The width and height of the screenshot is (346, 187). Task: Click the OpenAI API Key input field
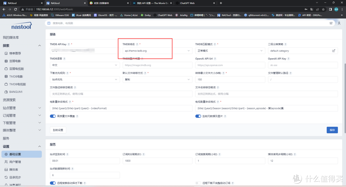(303, 65)
